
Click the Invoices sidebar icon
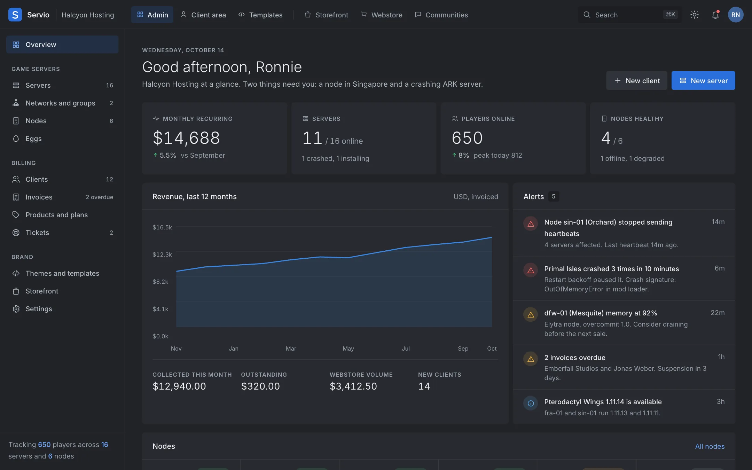pyautogui.click(x=16, y=197)
